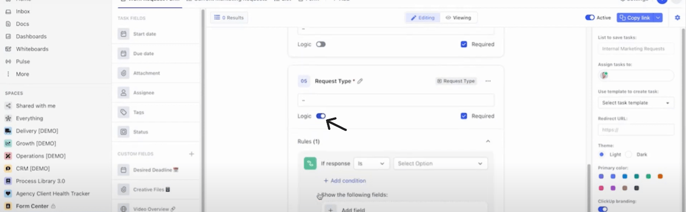Click the Request Type question title

click(335, 81)
